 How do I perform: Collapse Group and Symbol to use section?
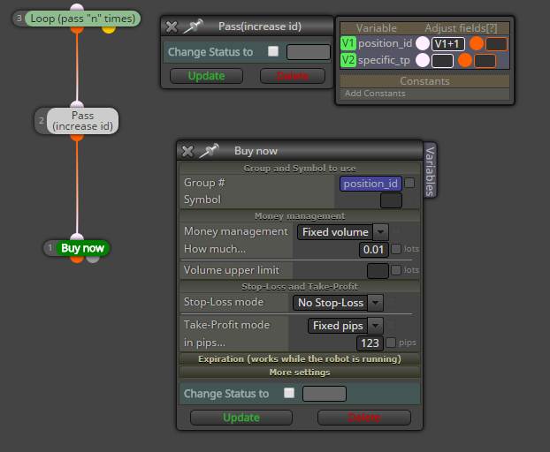[300, 169]
